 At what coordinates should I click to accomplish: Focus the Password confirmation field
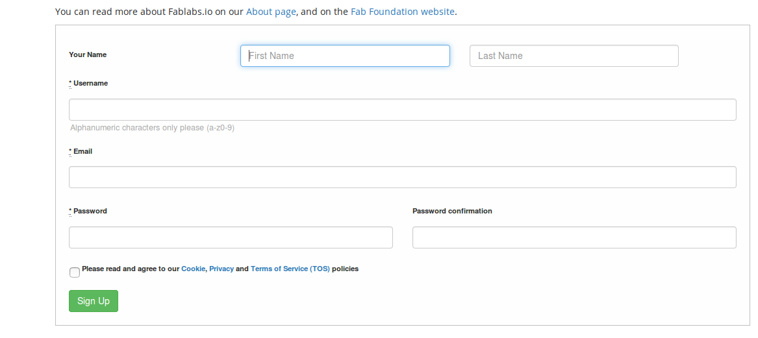point(574,237)
